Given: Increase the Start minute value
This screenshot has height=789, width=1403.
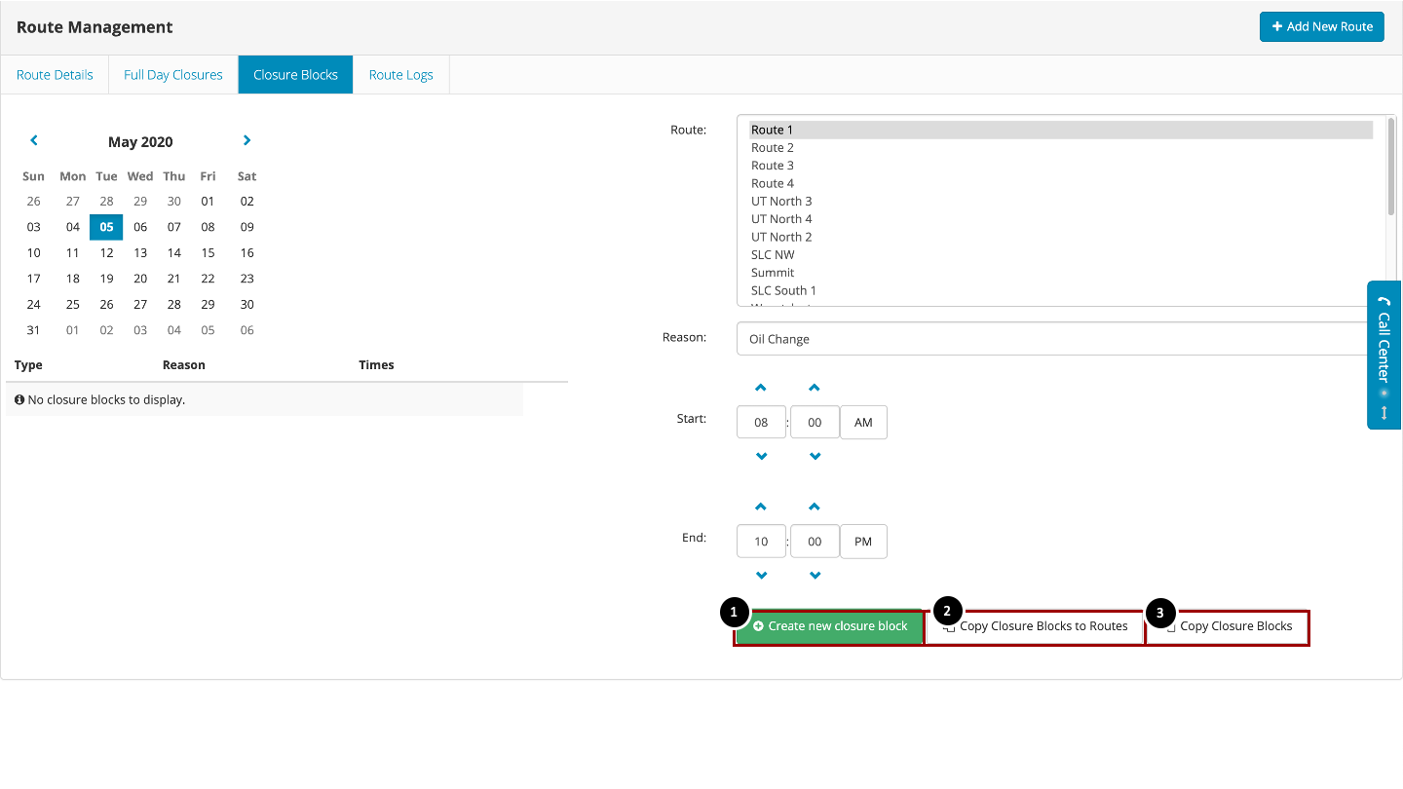Looking at the screenshot, I should click(x=815, y=388).
